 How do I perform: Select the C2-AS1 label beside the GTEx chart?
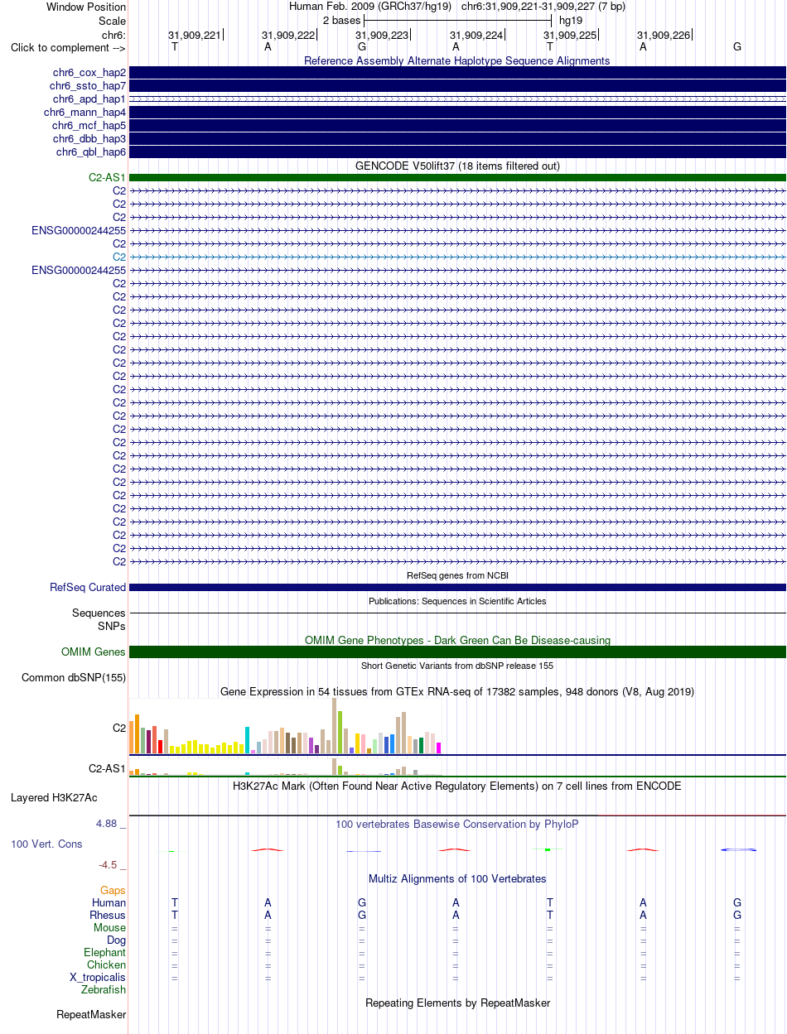[108, 769]
